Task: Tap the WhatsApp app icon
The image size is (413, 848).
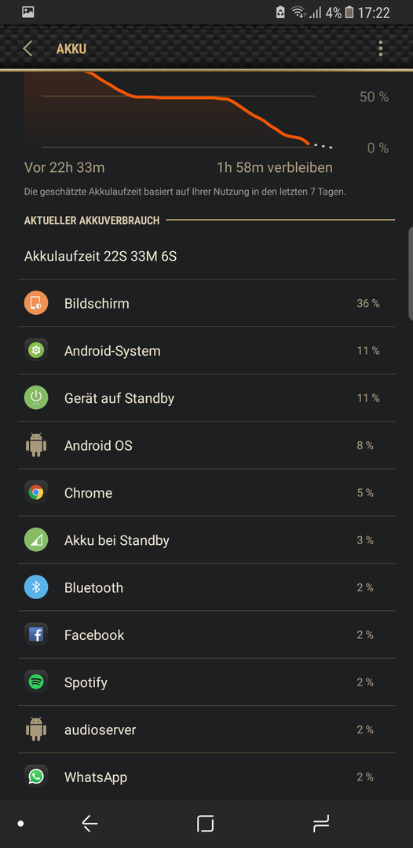Action: (36, 777)
